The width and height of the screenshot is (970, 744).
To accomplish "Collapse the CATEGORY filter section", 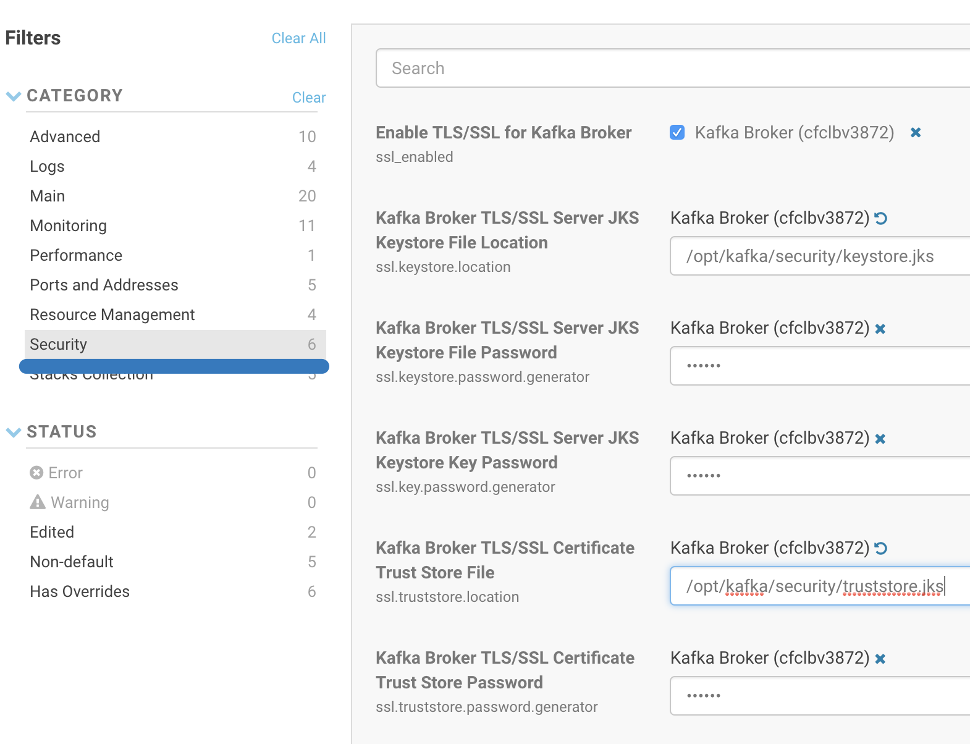I will (14, 96).
